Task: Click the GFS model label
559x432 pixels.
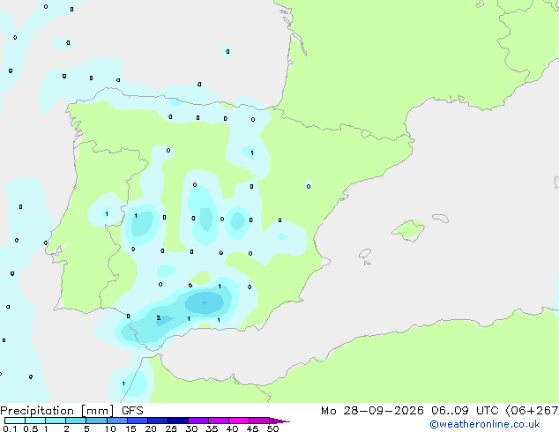Action: [132, 411]
